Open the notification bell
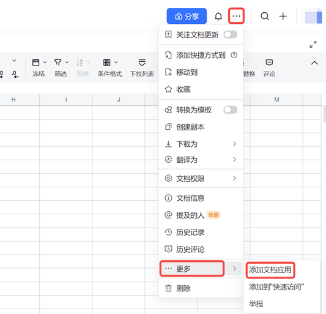Screen dimensions: 326x314 point(218,16)
